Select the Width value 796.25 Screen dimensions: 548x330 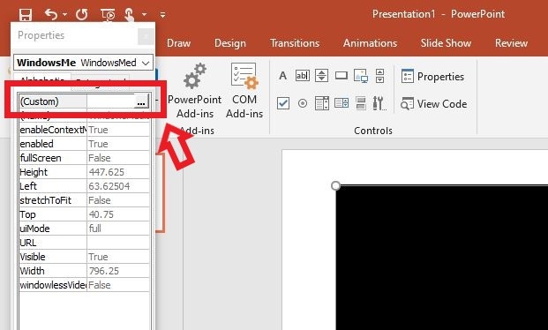(118, 271)
